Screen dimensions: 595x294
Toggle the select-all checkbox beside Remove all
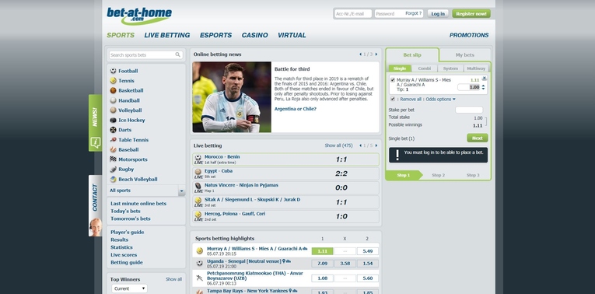[393, 99]
